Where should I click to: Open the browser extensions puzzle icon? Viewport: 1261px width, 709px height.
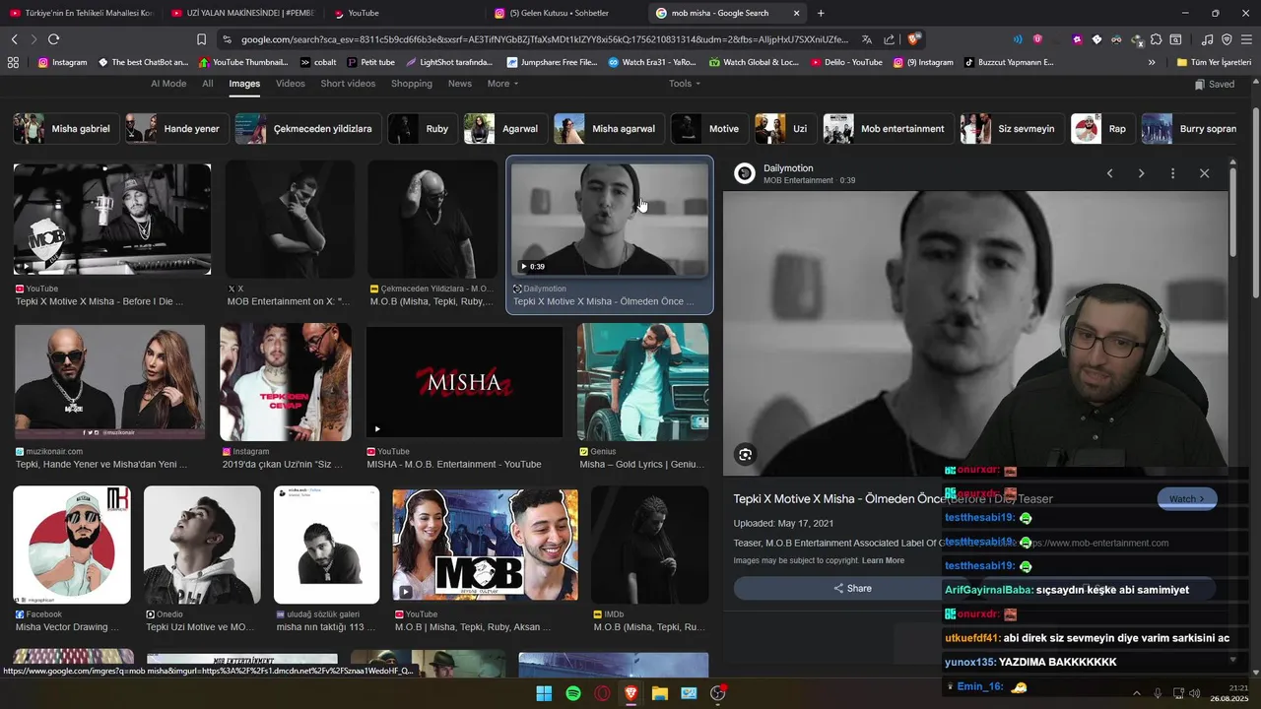tap(1157, 39)
